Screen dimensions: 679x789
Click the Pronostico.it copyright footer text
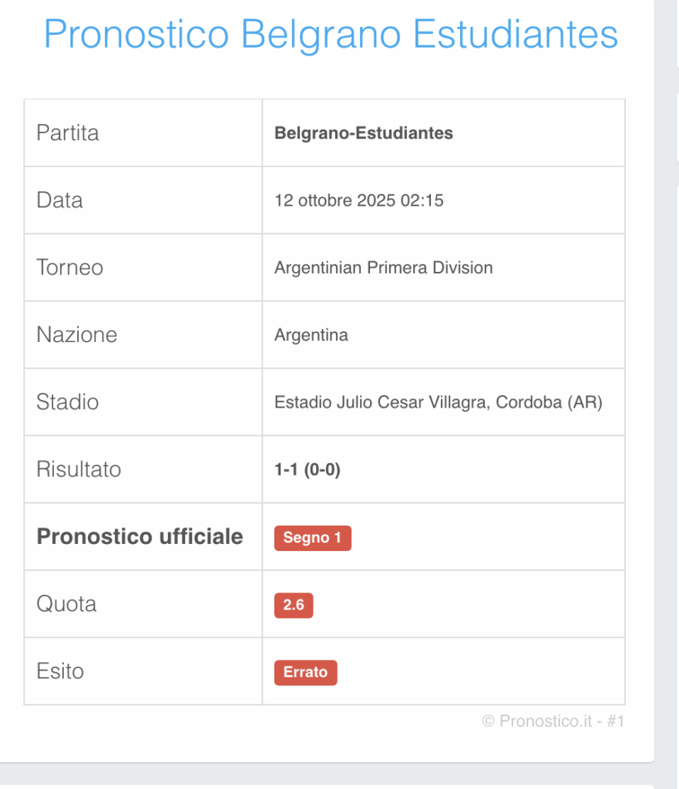point(552,721)
